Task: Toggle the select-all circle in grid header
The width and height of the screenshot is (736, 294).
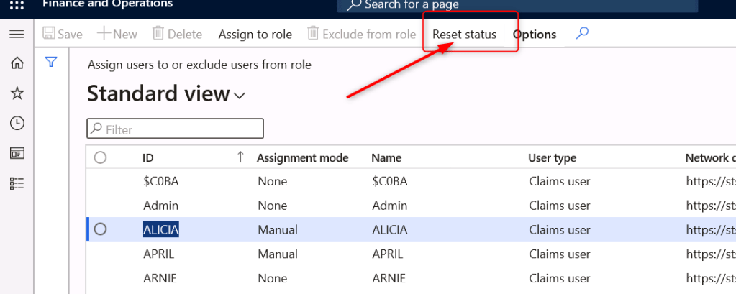Action: 100,157
